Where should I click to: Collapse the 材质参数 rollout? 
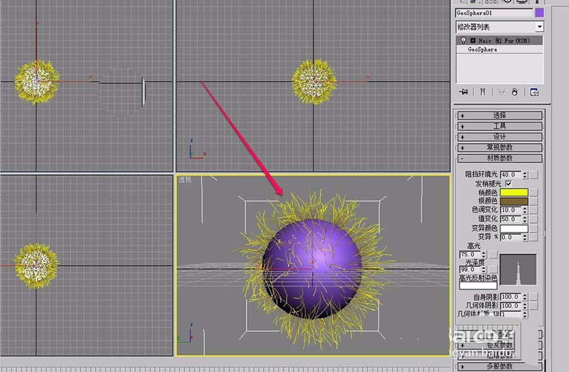point(500,158)
